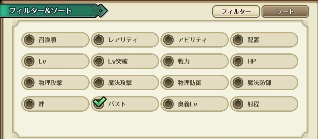Screen dimensions: 318x139
Task: Sort by HP
Action: pos(264,61)
